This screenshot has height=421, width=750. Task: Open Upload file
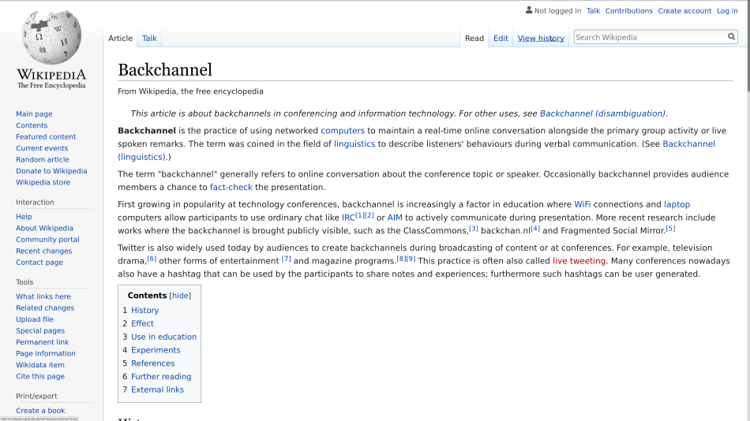(35, 319)
